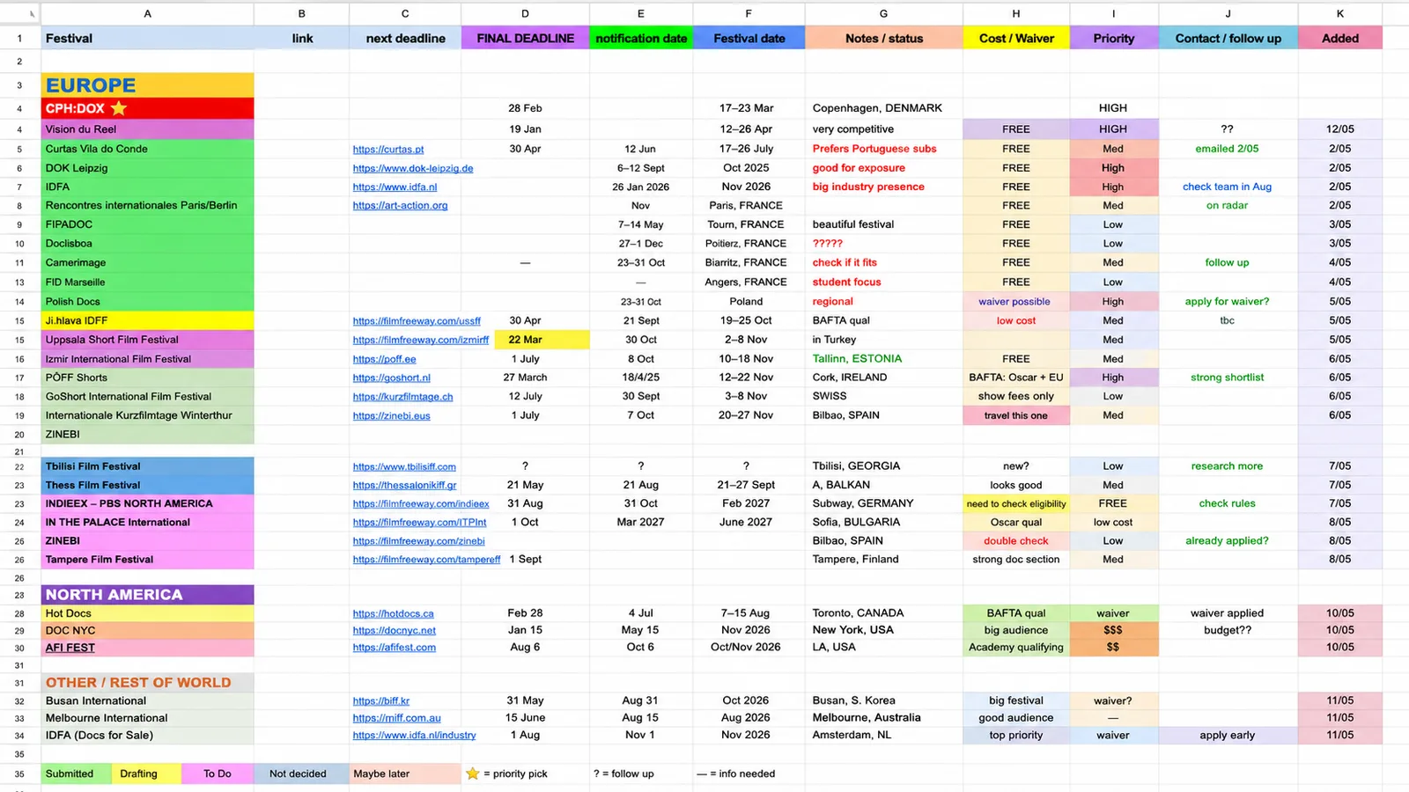Follow the https://www.tbilisiff.com link
Screen dimensions: 1409x792
tap(404, 466)
